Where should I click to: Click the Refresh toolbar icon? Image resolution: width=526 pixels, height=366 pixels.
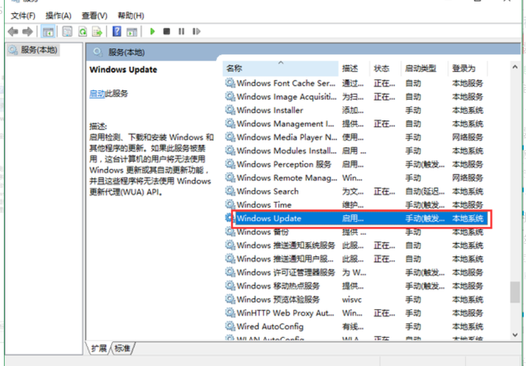click(x=83, y=32)
